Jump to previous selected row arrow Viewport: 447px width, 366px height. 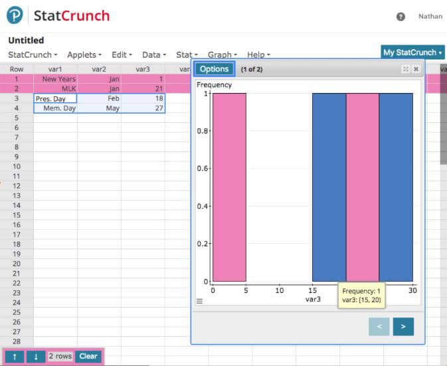click(x=14, y=356)
